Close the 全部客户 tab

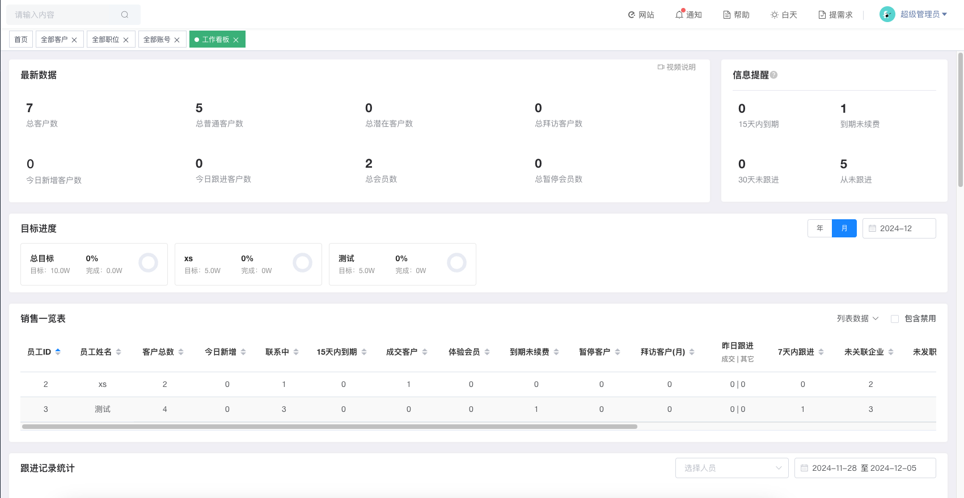tap(74, 40)
